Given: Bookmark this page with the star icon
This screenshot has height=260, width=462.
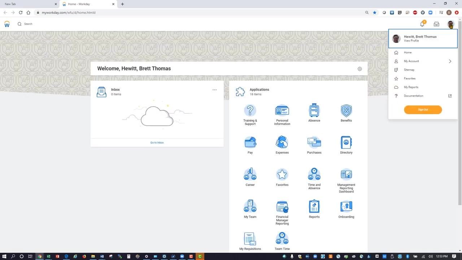Looking at the screenshot, I should point(375,13).
